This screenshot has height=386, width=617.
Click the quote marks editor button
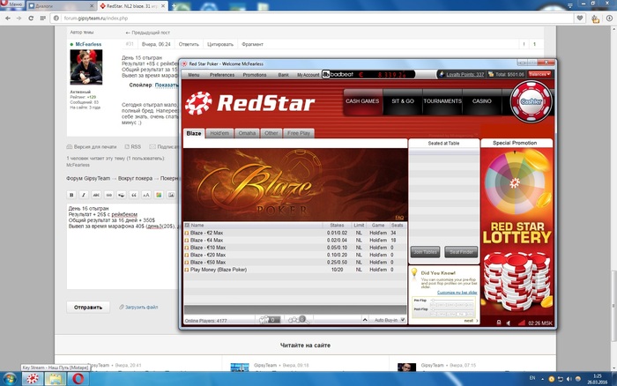coord(134,195)
